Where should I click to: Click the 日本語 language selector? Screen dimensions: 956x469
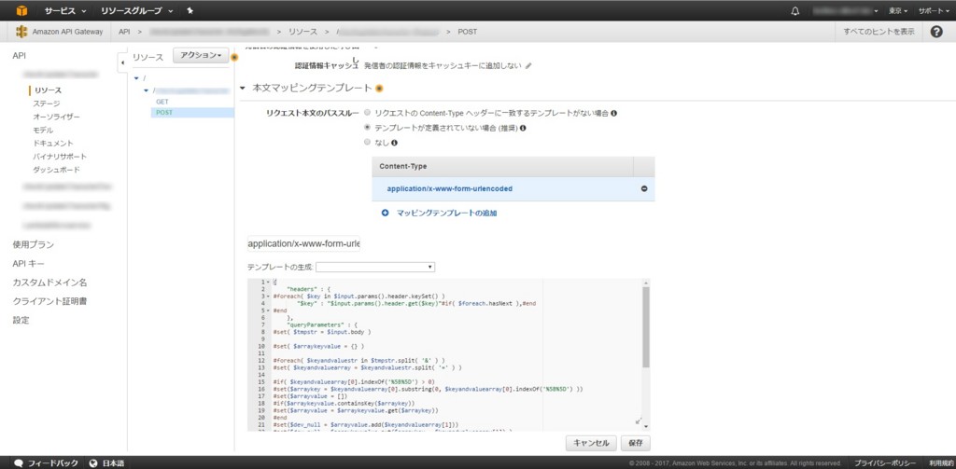coord(113,463)
